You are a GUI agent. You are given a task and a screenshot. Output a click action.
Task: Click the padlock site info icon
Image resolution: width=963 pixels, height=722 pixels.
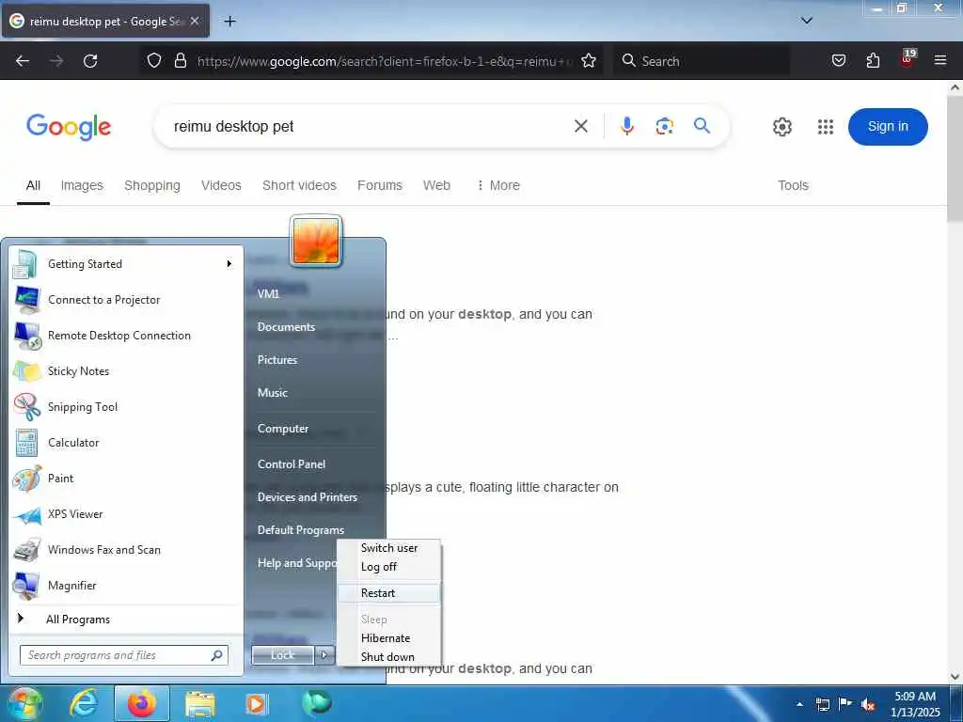click(180, 60)
